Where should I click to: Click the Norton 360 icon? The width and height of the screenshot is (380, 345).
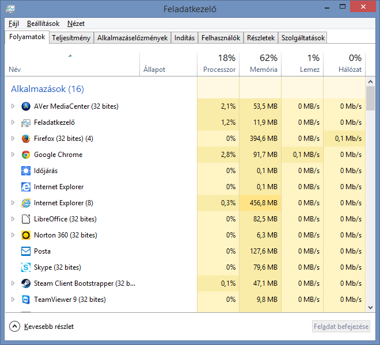tap(26, 235)
